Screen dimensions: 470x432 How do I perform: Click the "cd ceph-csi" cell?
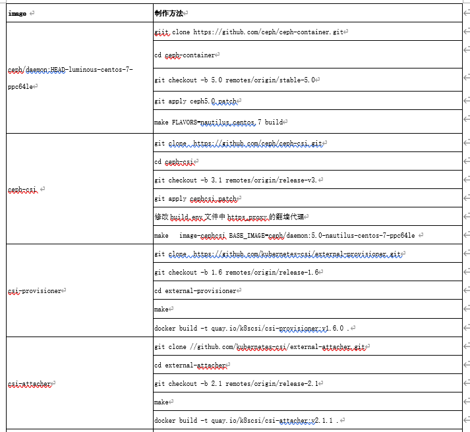[308, 161]
